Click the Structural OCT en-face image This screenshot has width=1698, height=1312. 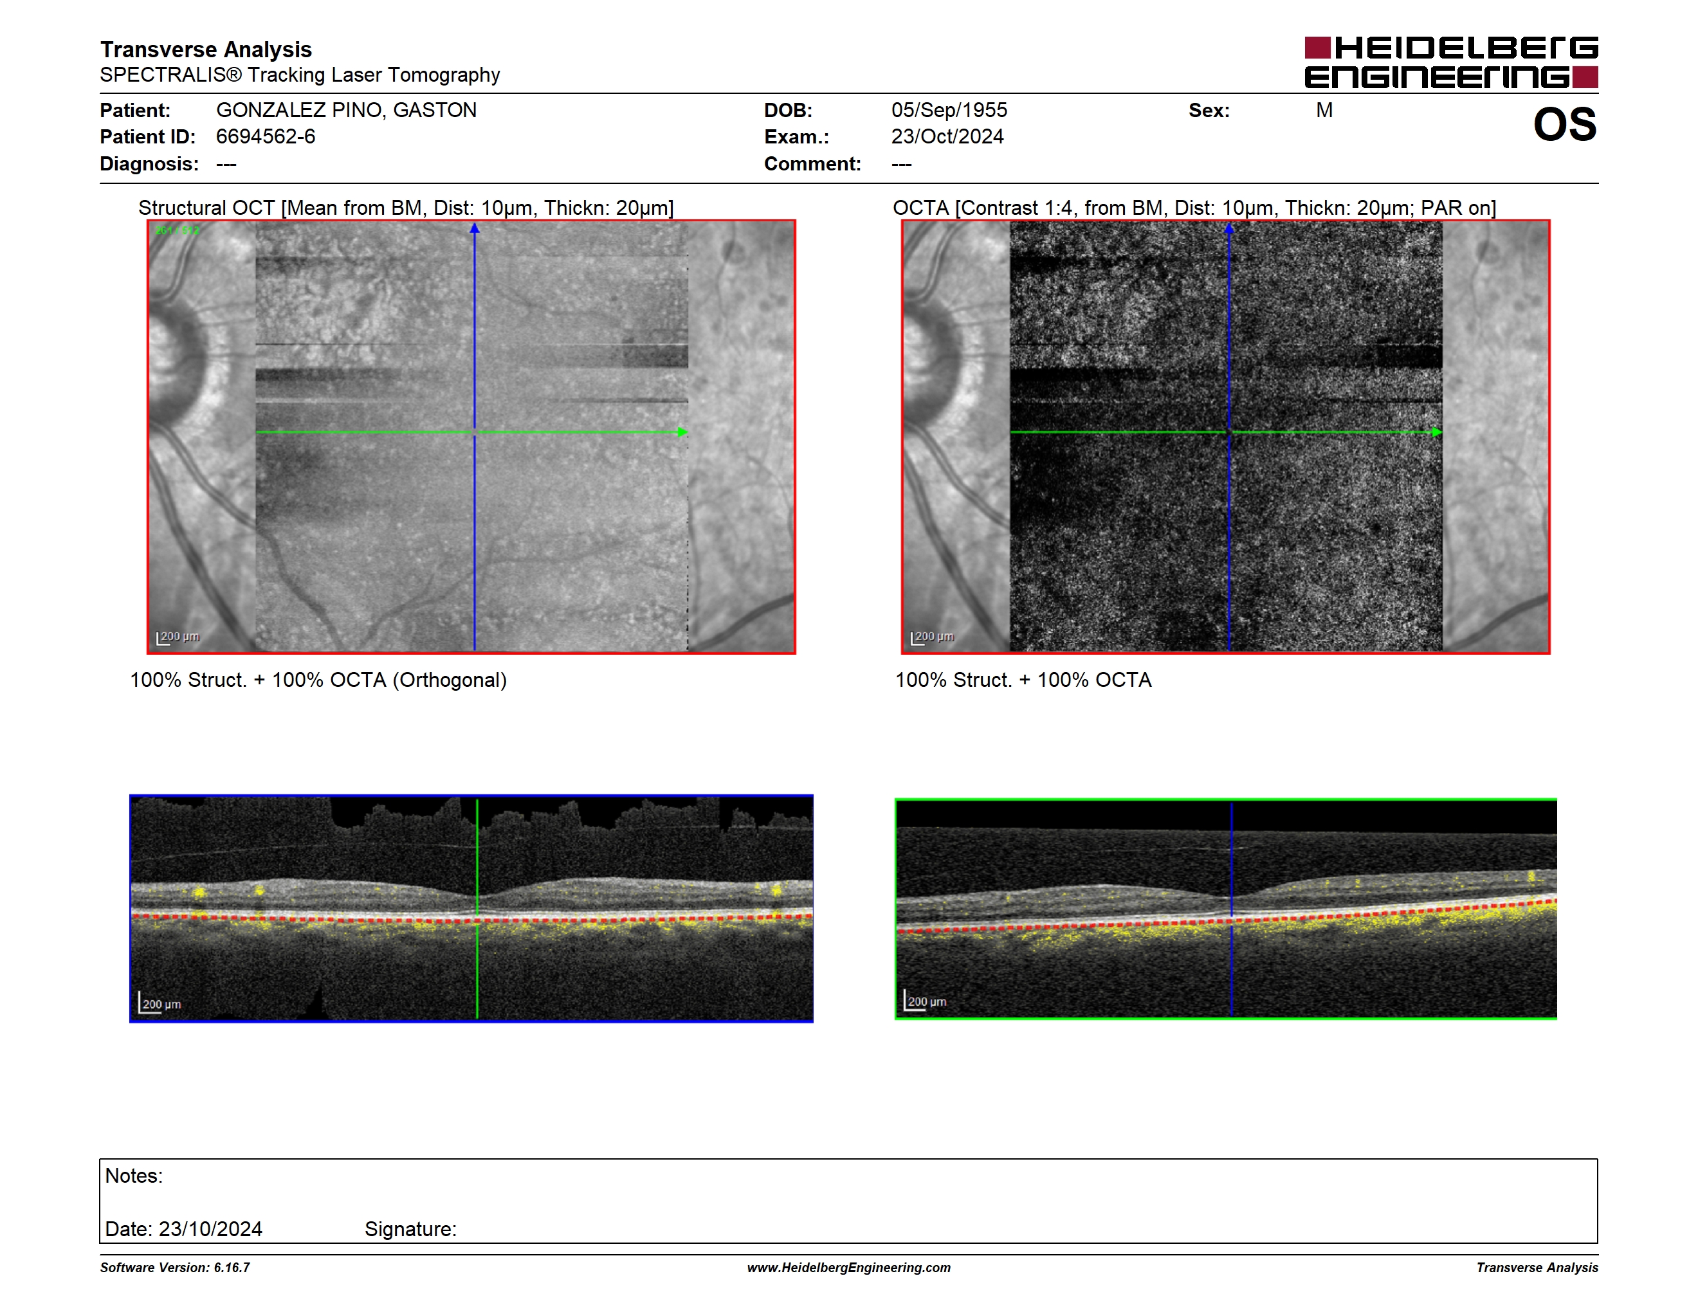[x=471, y=437]
